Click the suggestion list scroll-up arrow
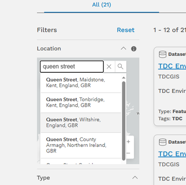 point(124,78)
